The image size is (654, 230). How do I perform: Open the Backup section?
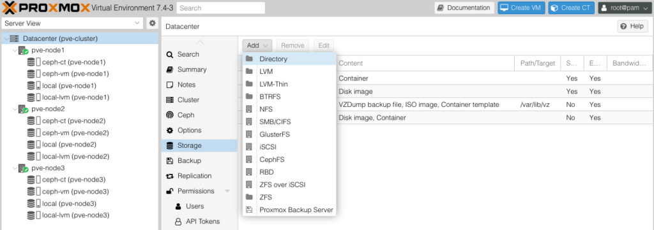[199, 161]
